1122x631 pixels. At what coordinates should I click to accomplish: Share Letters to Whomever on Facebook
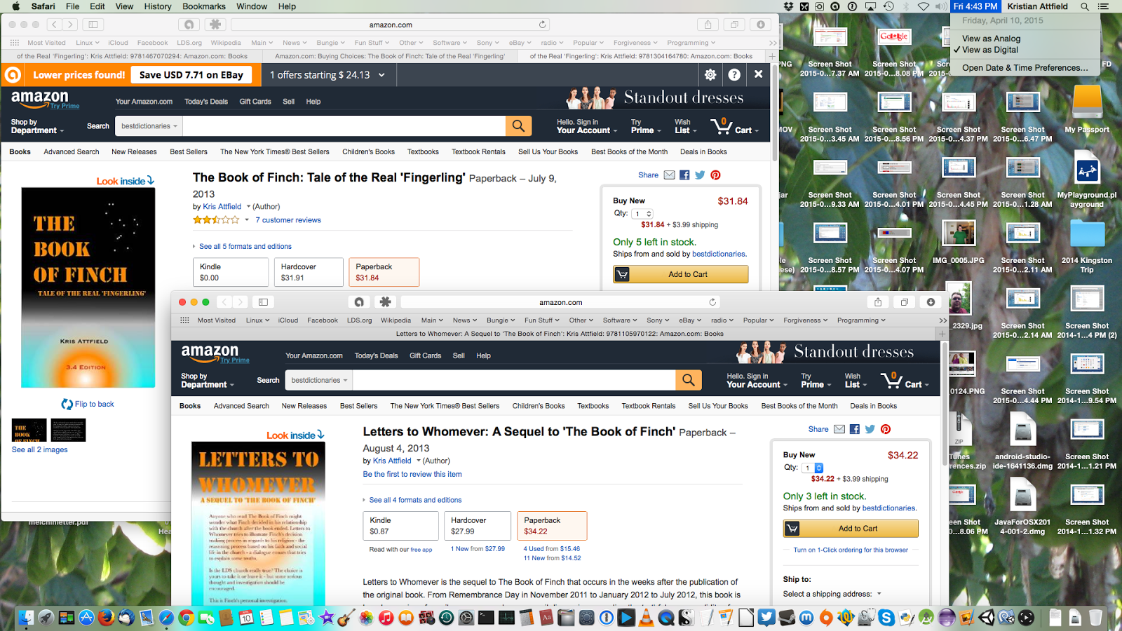tap(854, 429)
